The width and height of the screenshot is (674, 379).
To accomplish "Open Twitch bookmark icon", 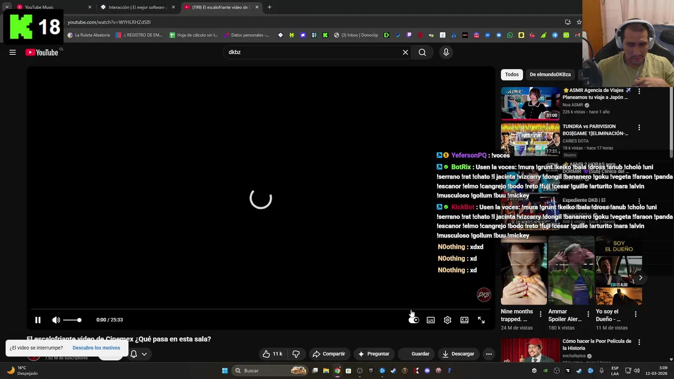I will click(409, 35).
